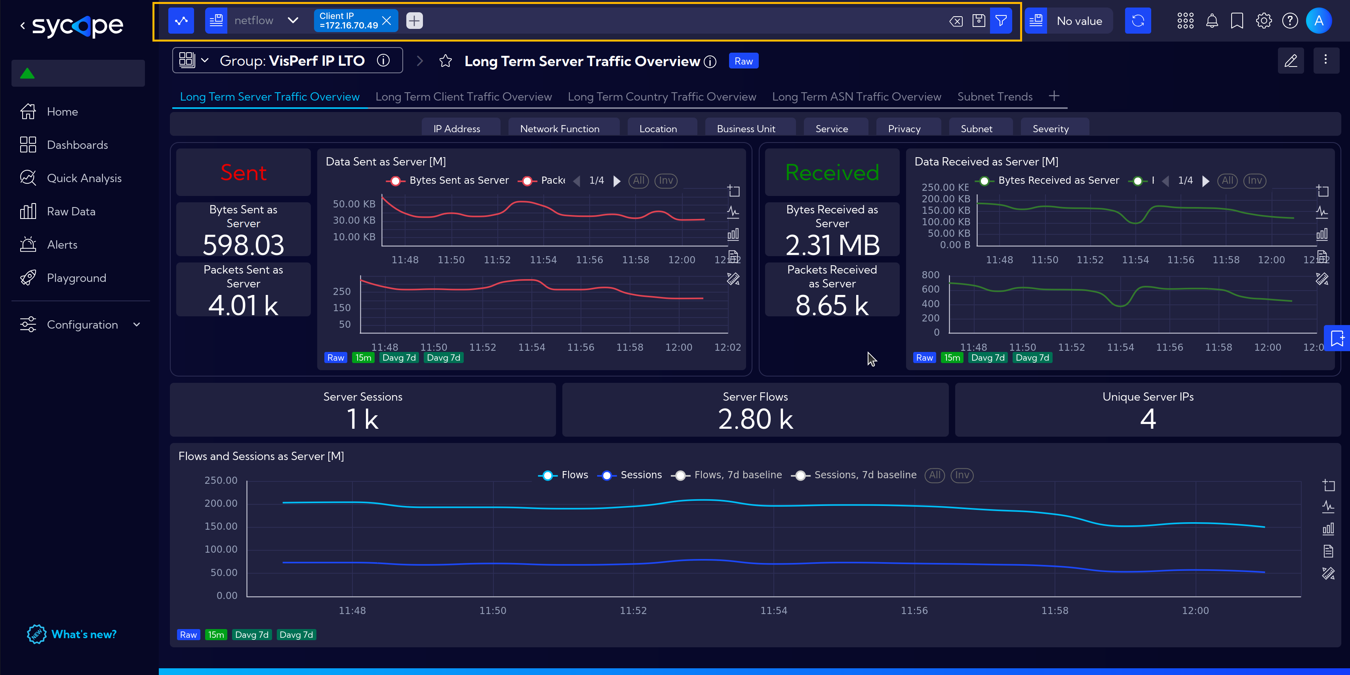Save the current filter with the disk icon
The image size is (1350, 675).
[979, 21]
